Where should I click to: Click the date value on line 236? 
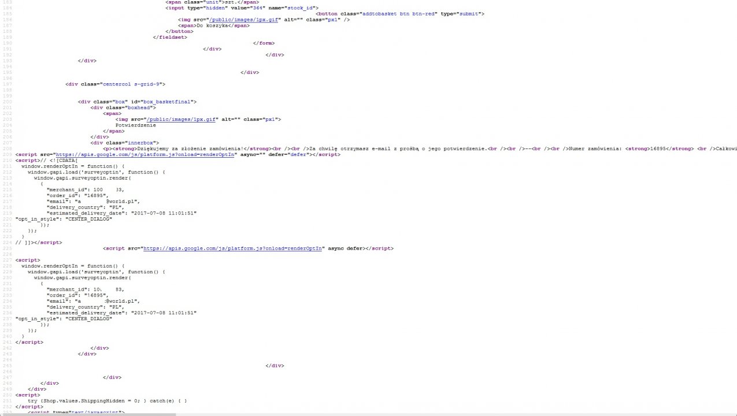pos(164,313)
